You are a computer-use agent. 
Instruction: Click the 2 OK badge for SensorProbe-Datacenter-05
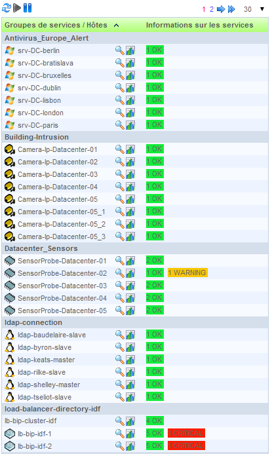pos(155,310)
